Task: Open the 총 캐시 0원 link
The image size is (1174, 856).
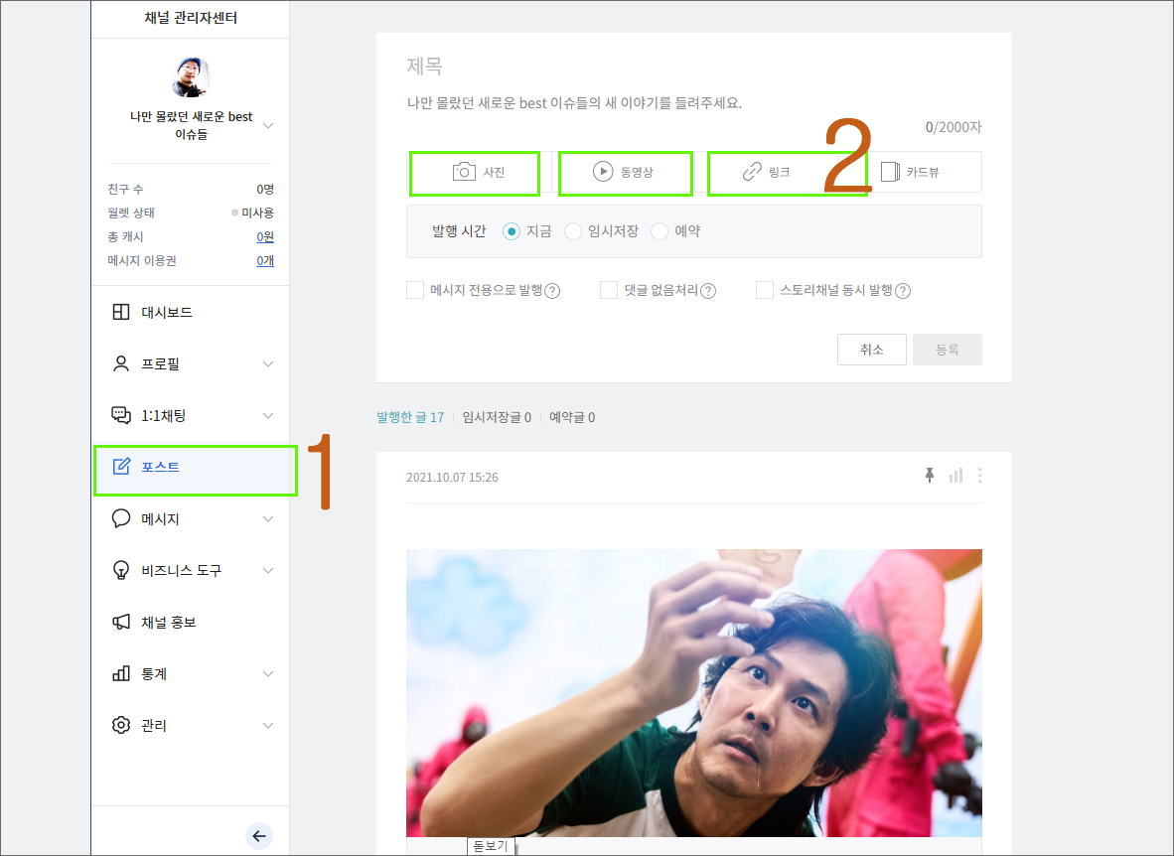Action: (x=265, y=236)
